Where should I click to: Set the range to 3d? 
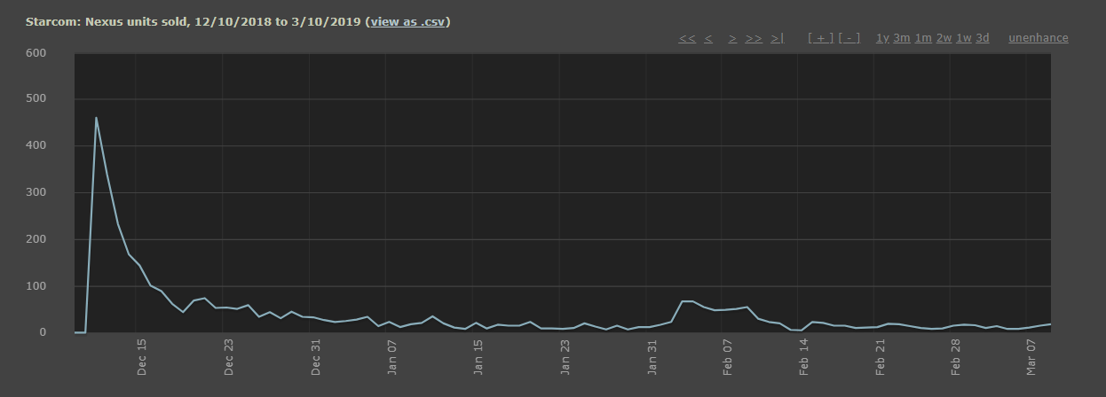coord(983,38)
